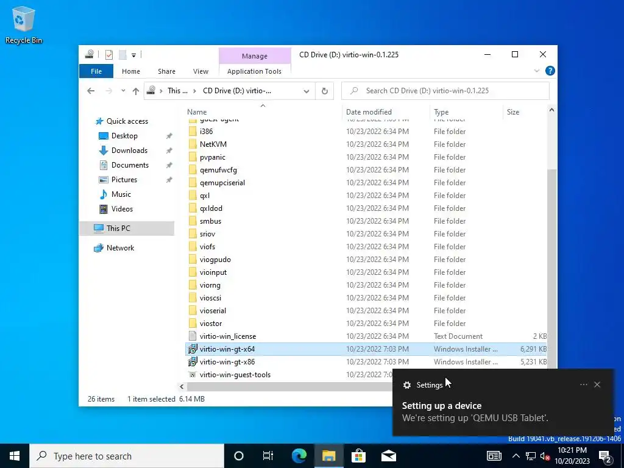
Task: Select the virtio-win-guest-tools file icon
Action: [193, 375]
